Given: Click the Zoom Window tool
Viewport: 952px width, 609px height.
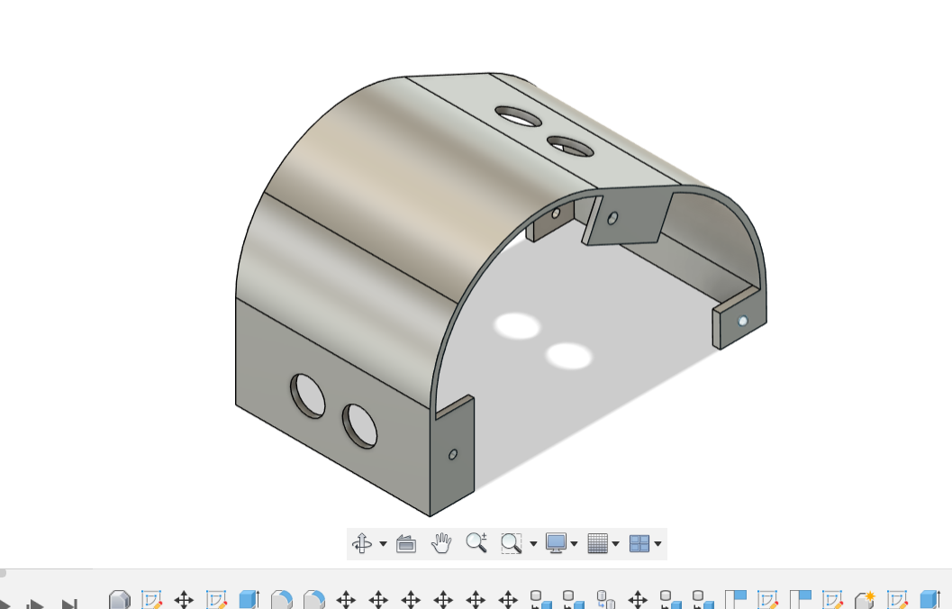Looking at the screenshot, I should [x=512, y=543].
